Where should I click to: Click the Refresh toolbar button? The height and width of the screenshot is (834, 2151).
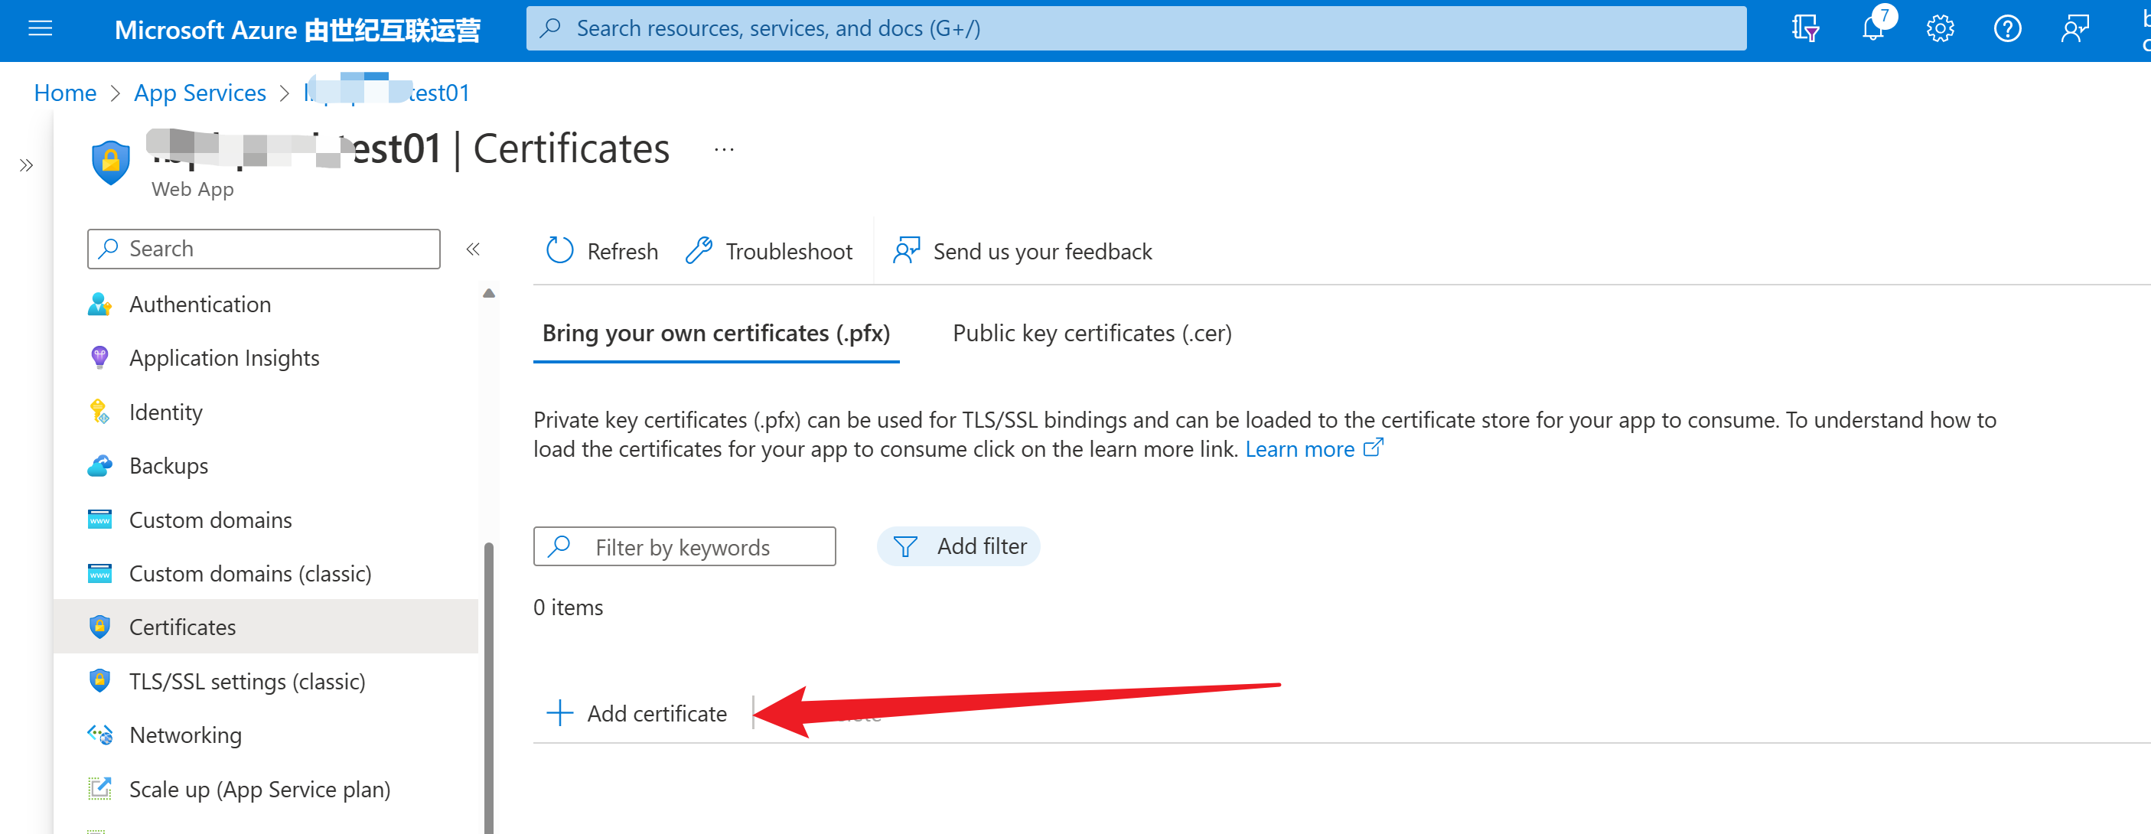(602, 251)
